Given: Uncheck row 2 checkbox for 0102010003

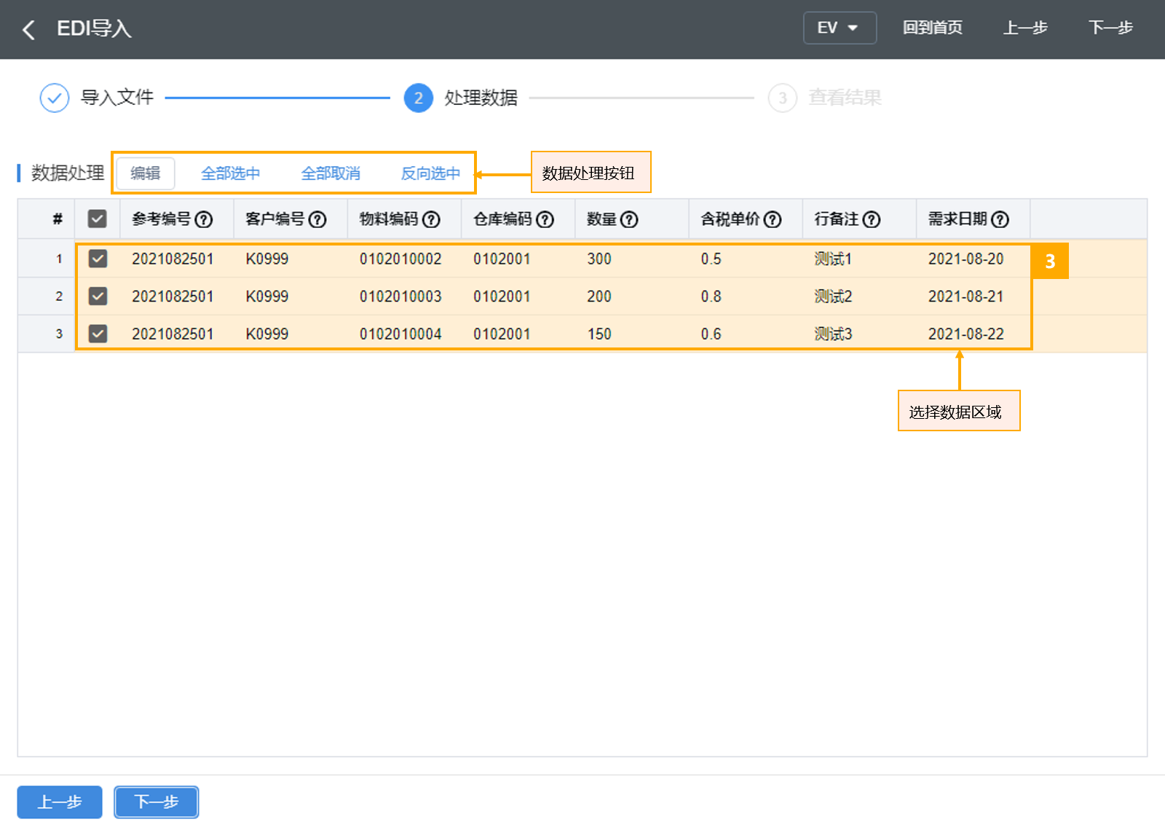Looking at the screenshot, I should pyautogui.click(x=98, y=296).
